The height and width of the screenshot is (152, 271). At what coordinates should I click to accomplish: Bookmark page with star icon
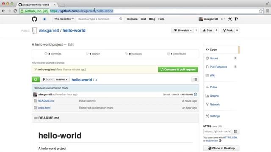[261, 11]
